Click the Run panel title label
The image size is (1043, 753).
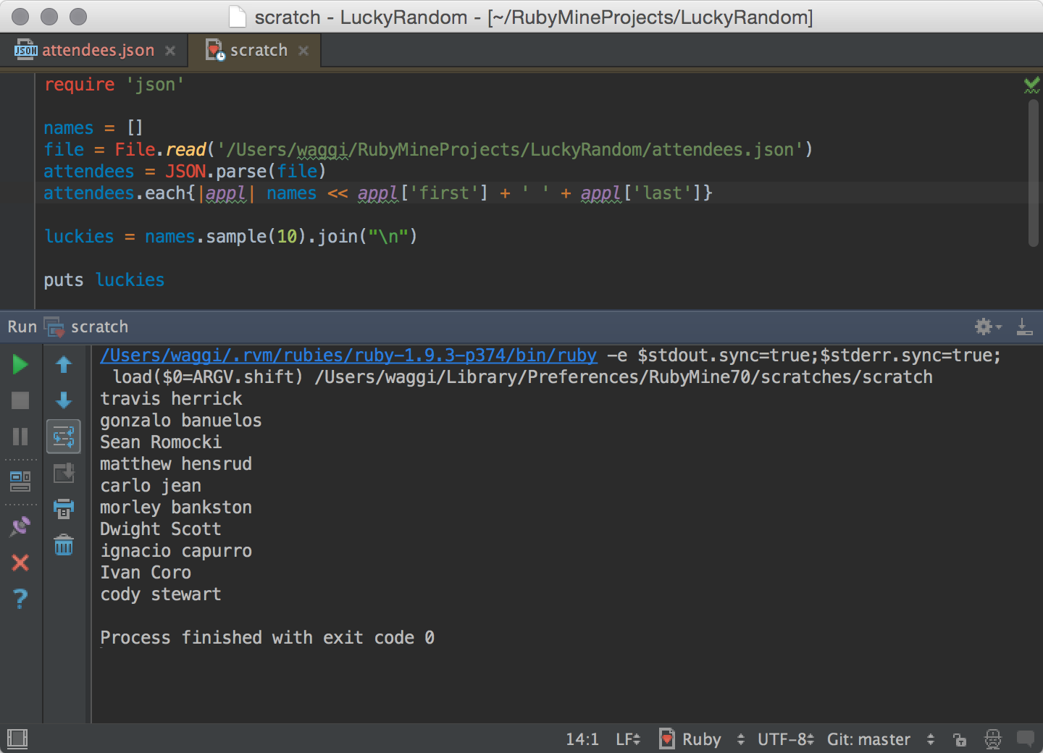[22, 327]
